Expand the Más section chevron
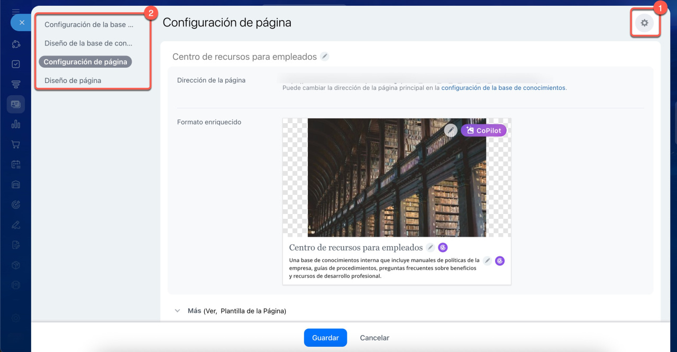This screenshot has width=677, height=352. (178, 311)
